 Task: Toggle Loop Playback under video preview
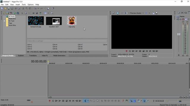130,51
